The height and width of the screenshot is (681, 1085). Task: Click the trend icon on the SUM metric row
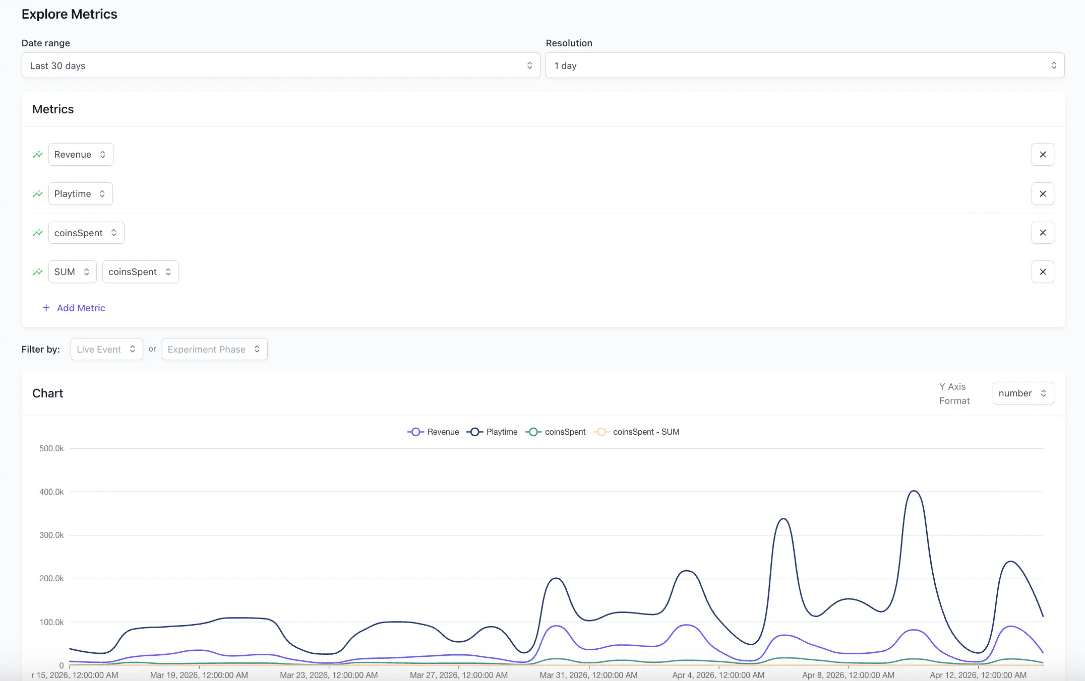[x=37, y=271]
